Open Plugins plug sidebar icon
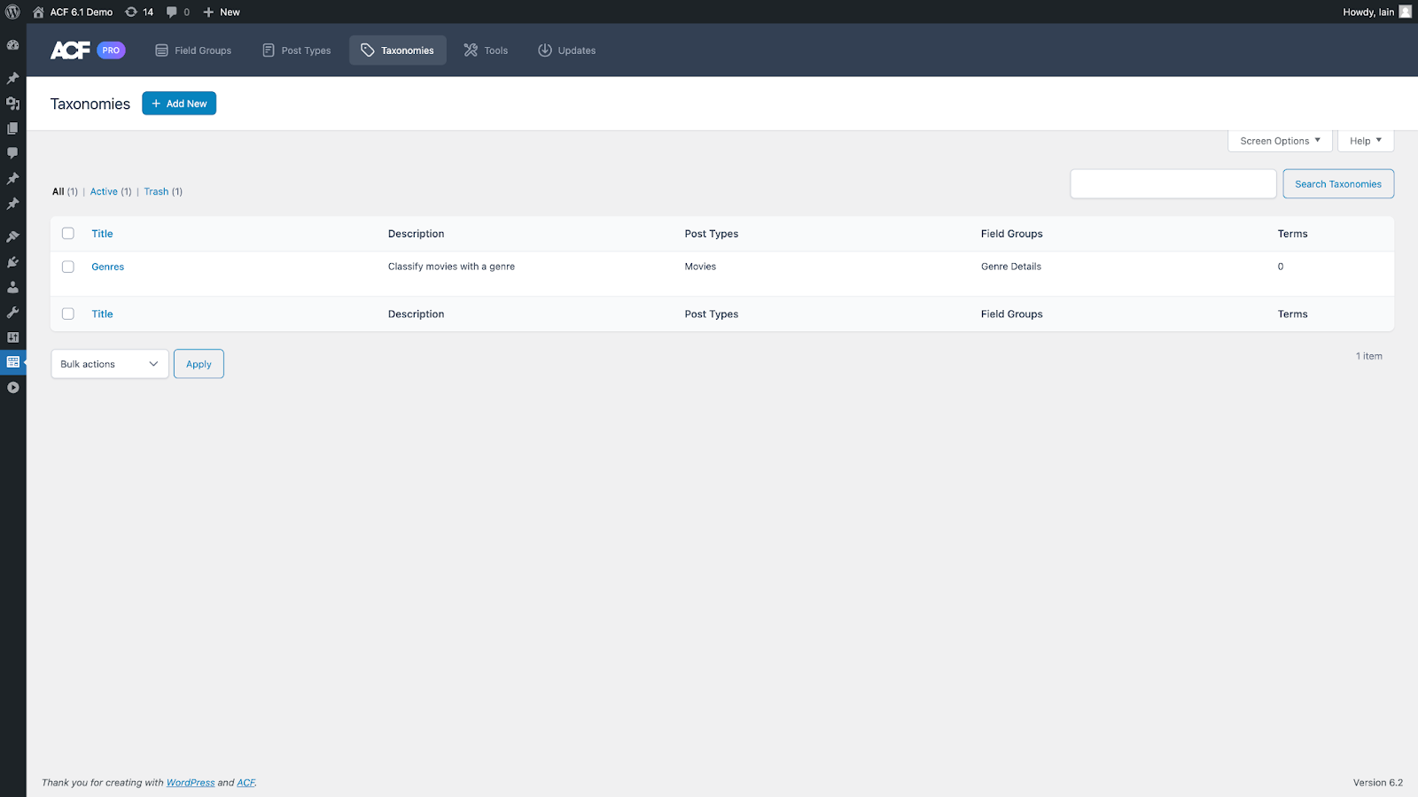The image size is (1418, 797). [x=12, y=262]
